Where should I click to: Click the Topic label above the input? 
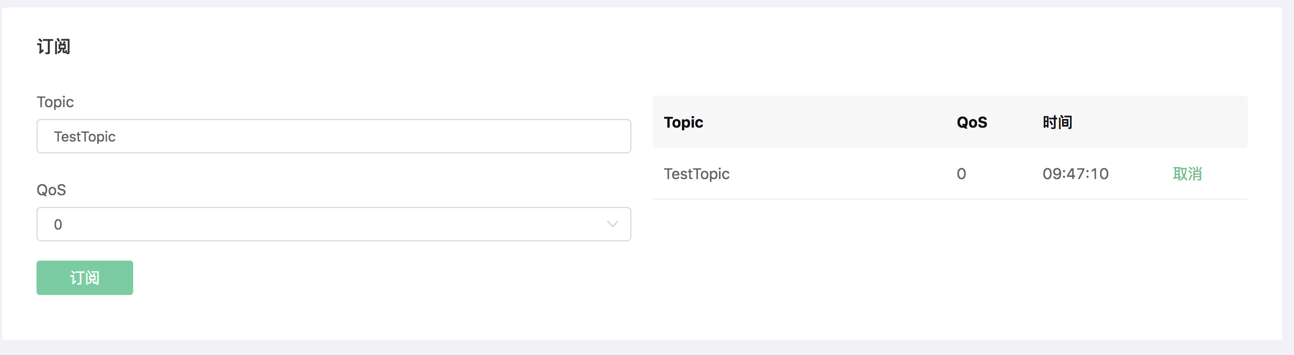click(x=55, y=102)
